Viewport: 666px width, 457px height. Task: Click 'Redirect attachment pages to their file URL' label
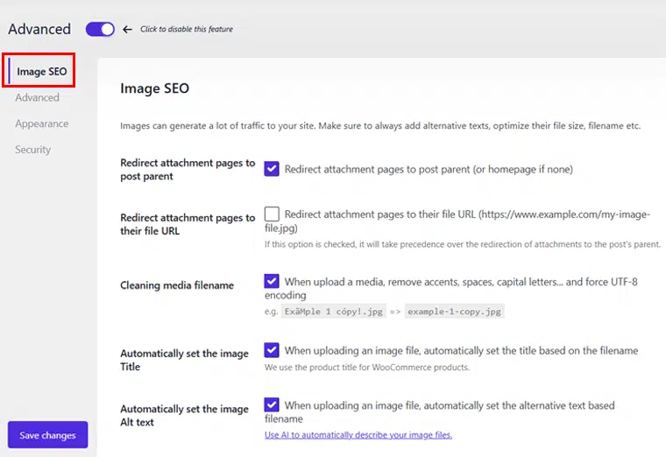click(x=188, y=224)
